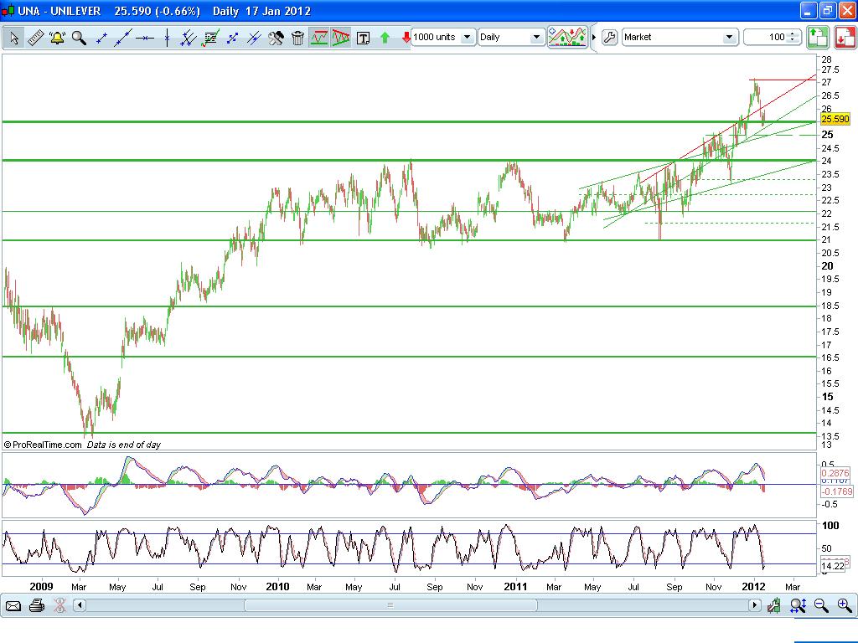Click the right scroll arrow of time scrollbar
Viewport: 858px width, 643px height.
click(x=755, y=605)
